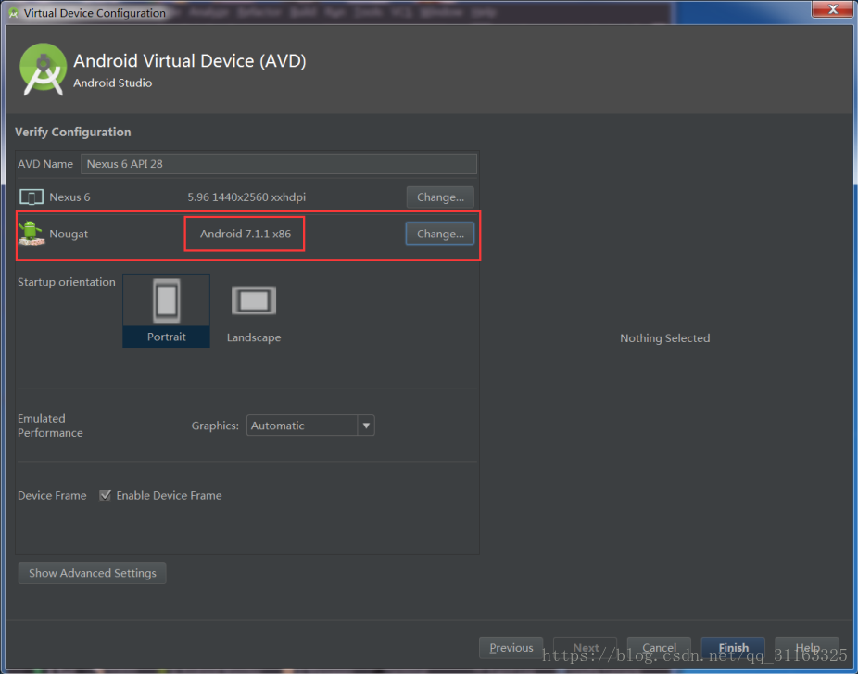Open Help for the AVD dialog
This screenshot has height=674, width=858.
[x=807, y=648]
